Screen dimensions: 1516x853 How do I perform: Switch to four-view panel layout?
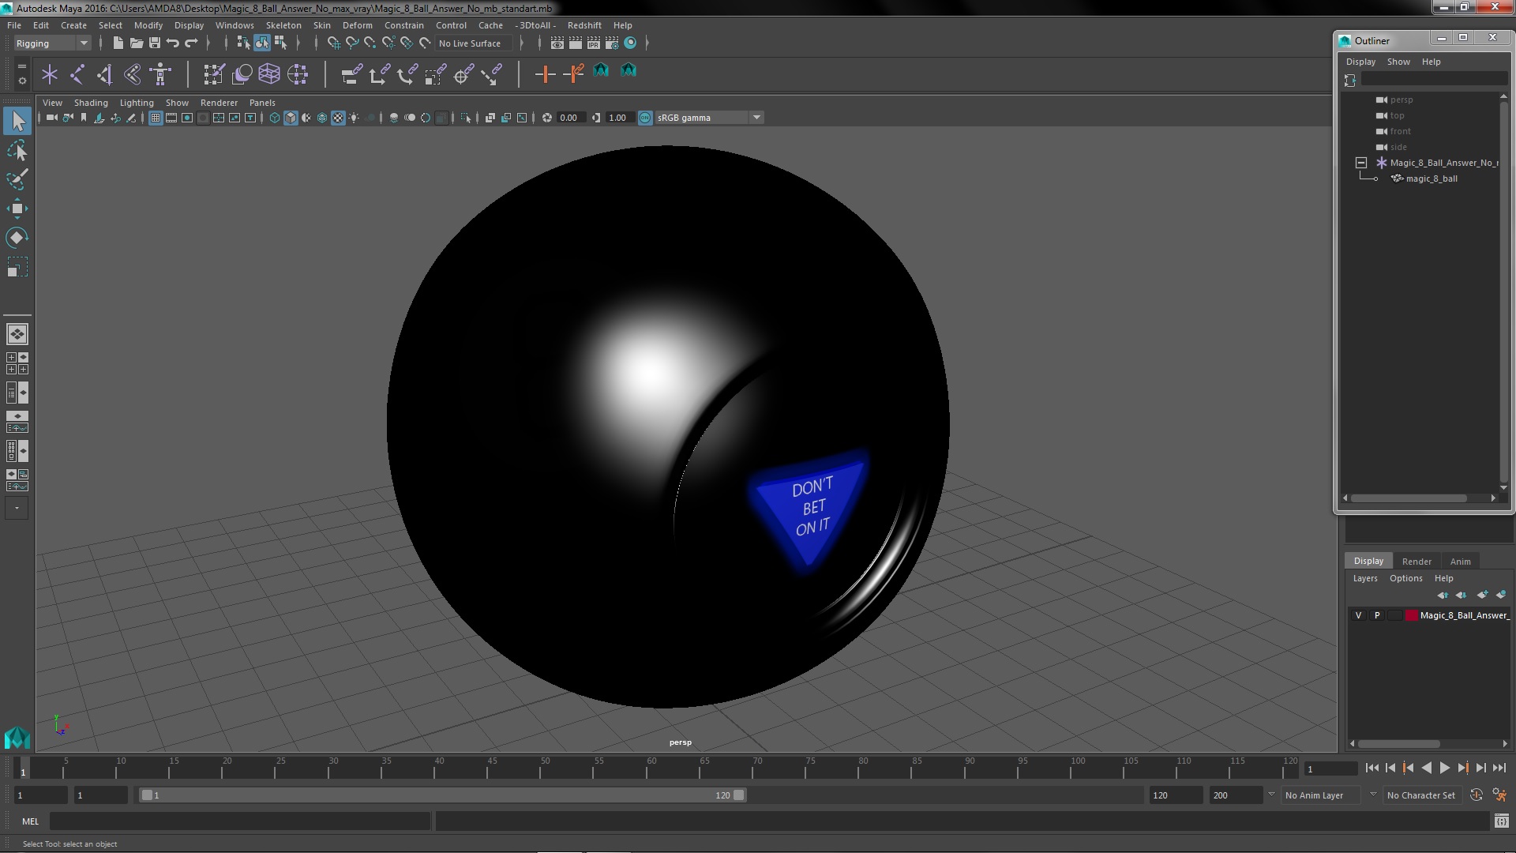pyautogui.click(x=17, y=363)
